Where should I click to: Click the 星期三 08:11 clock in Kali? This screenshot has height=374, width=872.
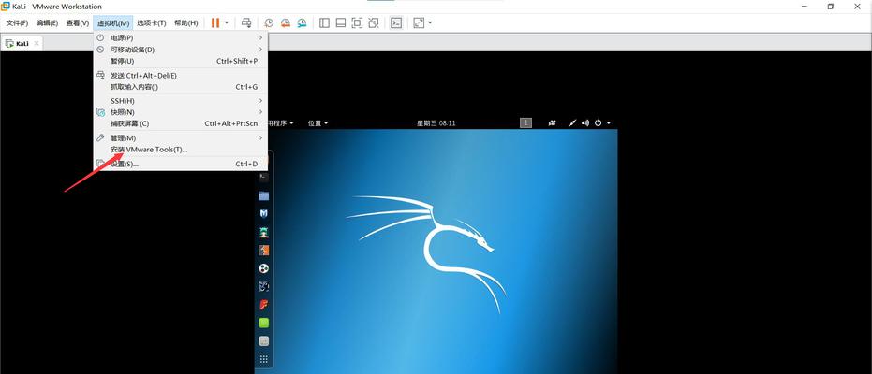436,123
